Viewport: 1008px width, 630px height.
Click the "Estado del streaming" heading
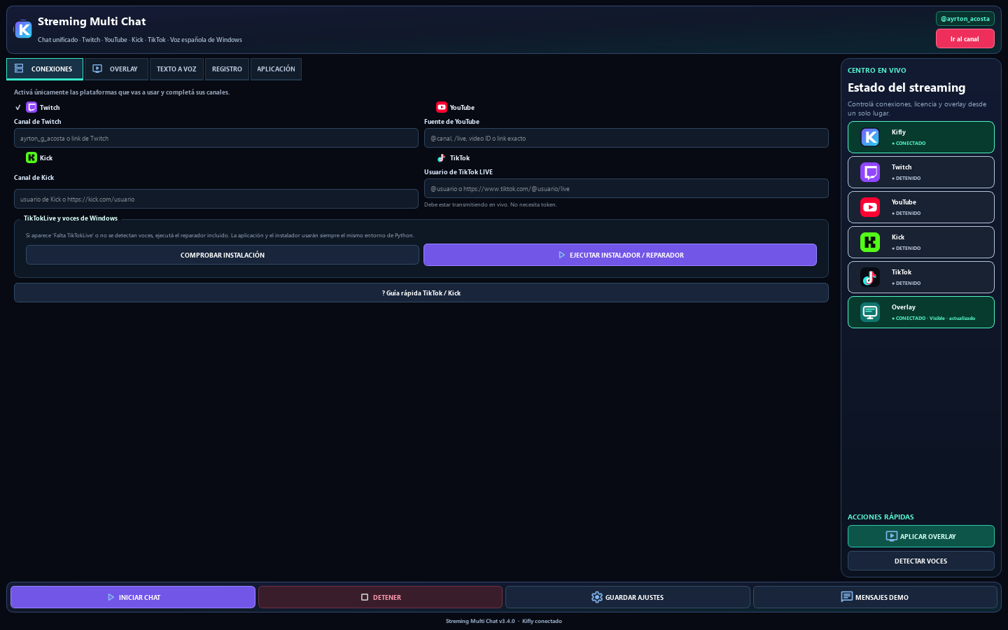coord(906,87)
